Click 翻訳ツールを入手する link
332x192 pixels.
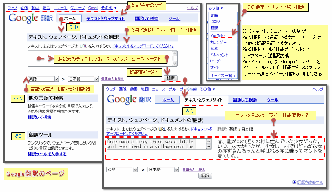[x=47, y=154]
